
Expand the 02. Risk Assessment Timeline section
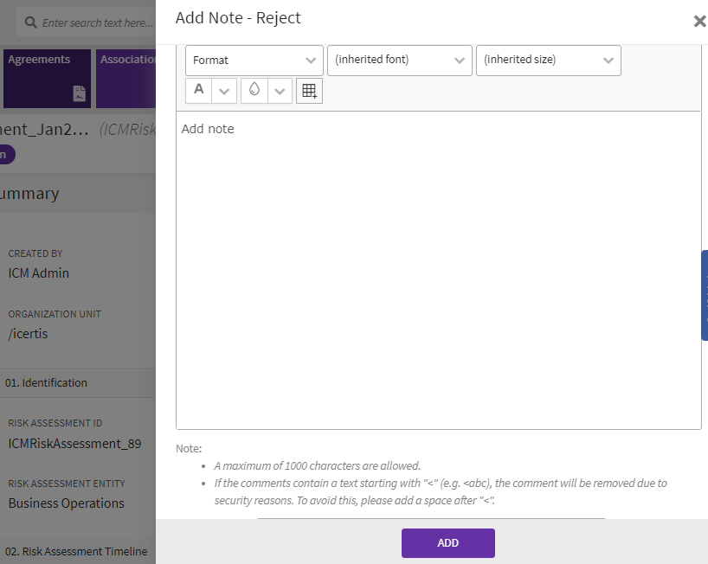pyautogui.click(x=76, y=551)
